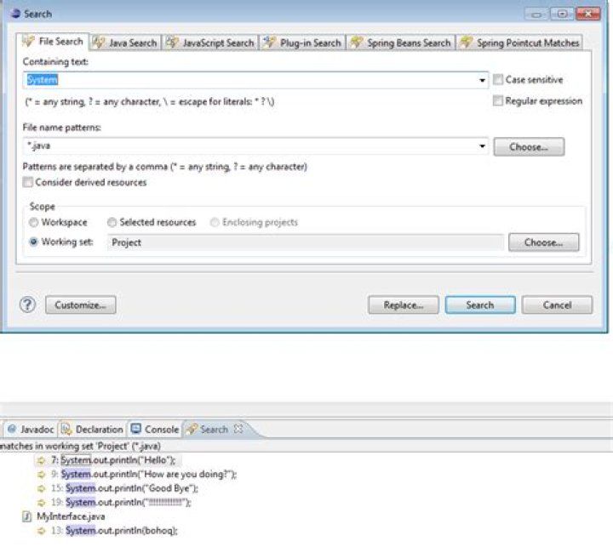Click the Search view tab flashlight icon
This screenshot has height=547, width=613.
pyautogui.click(x=192, y=429)
